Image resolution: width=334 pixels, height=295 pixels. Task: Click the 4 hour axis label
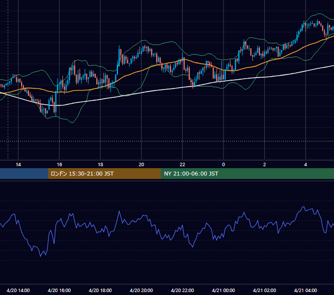click(306, 165)
